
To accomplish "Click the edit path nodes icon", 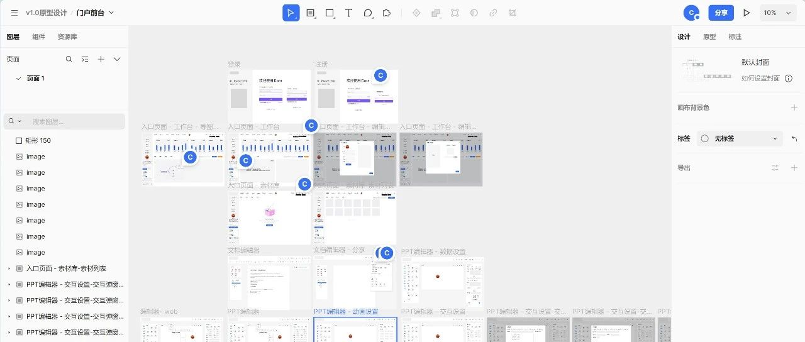I will tap(455, 13).
